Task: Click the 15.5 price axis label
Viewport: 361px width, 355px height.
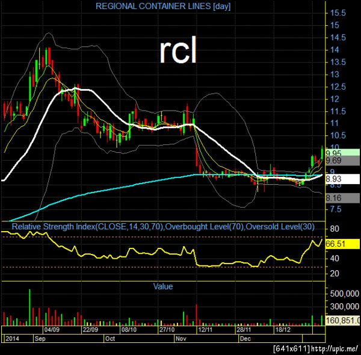Action: (338, 13)
